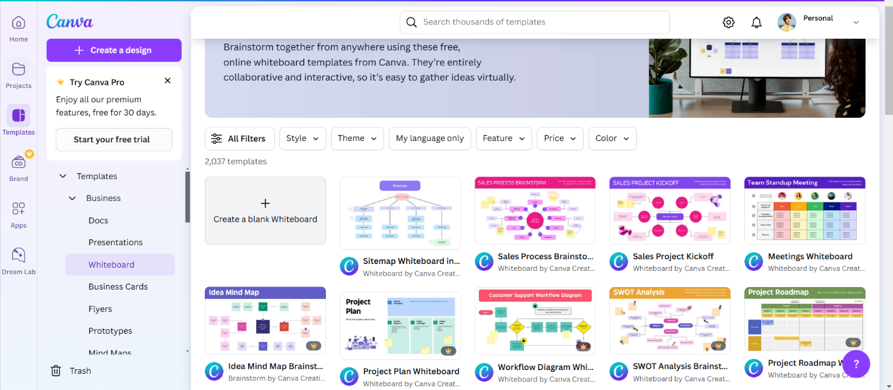Collapse the Business tree section
893x390 pixels.
pyautogui.click(x=72, y=198)
